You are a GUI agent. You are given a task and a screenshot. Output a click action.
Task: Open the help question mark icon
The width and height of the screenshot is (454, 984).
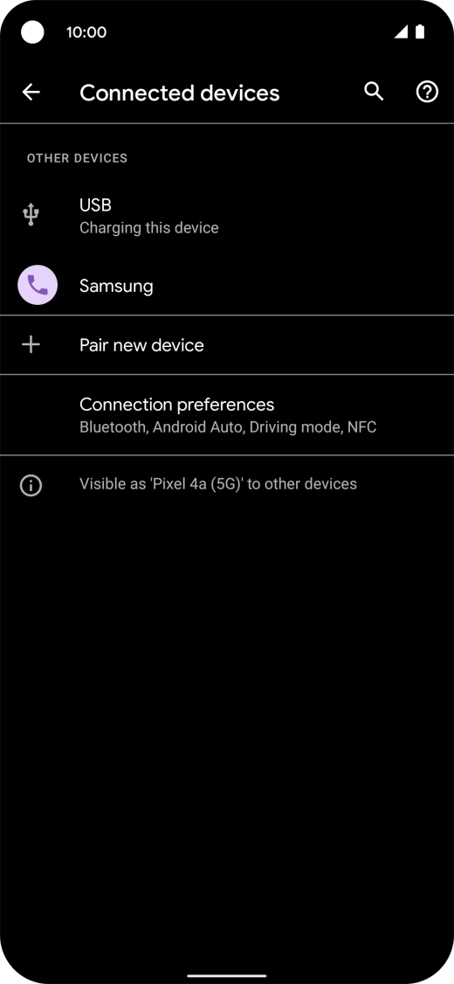427,93
